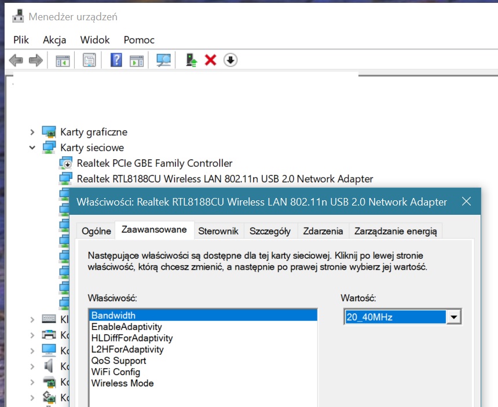Viewport: 498px width, 407px height.
Task: Select the WiFi Config property
Action: pyautogui.click(x=203, y=372)
